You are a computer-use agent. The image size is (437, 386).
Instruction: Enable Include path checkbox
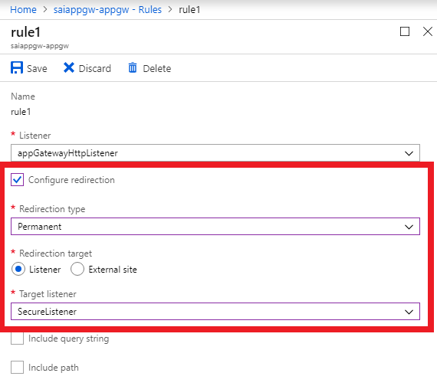click(18, 367)
